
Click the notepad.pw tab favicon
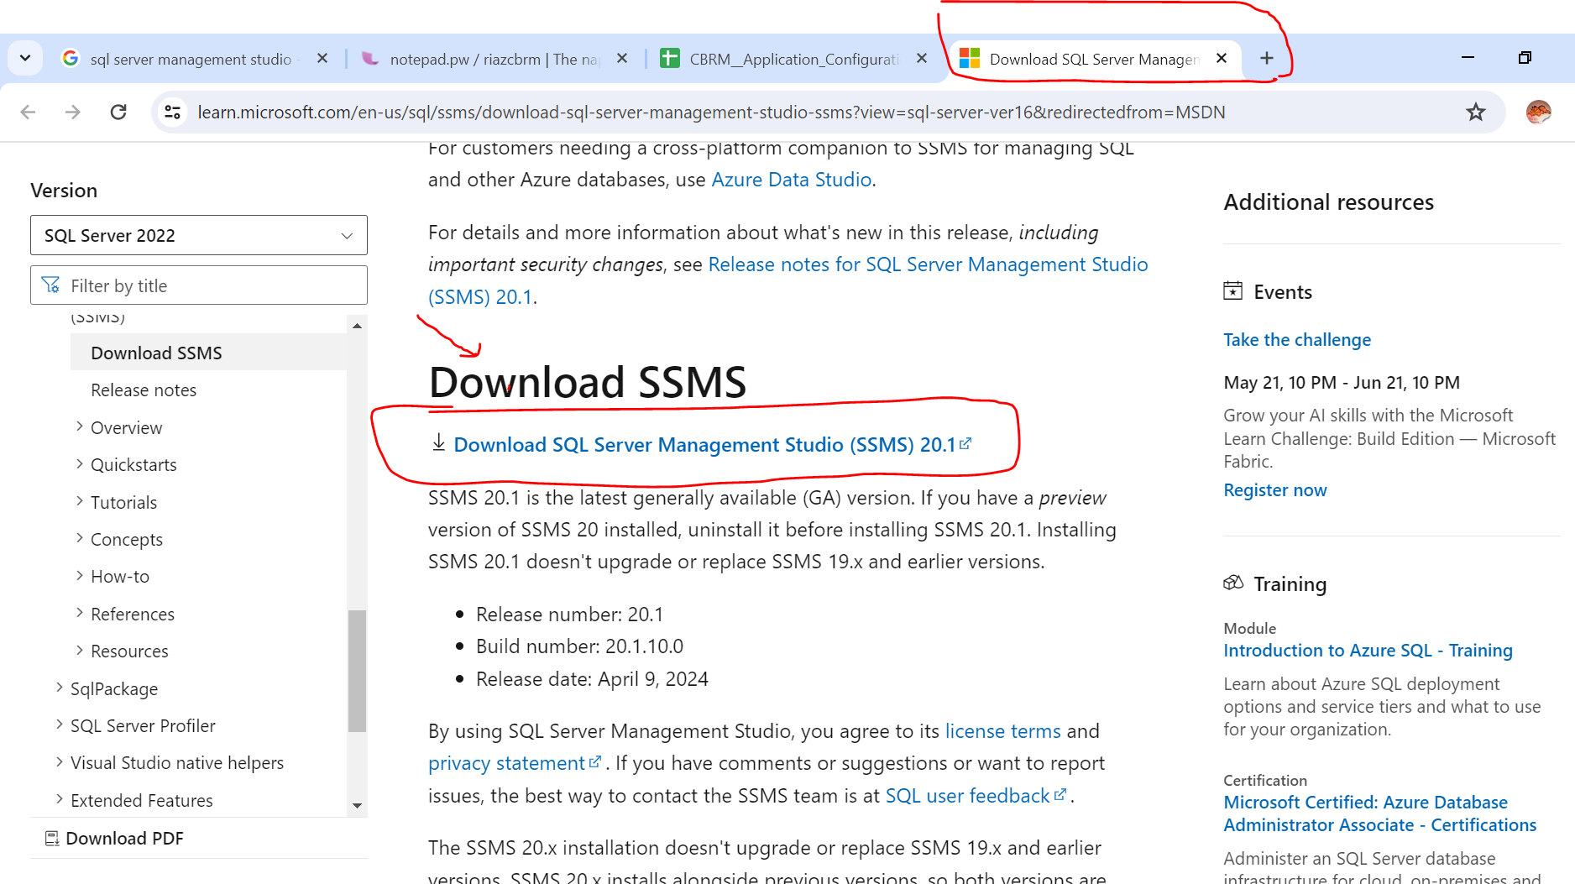(369, 58)
